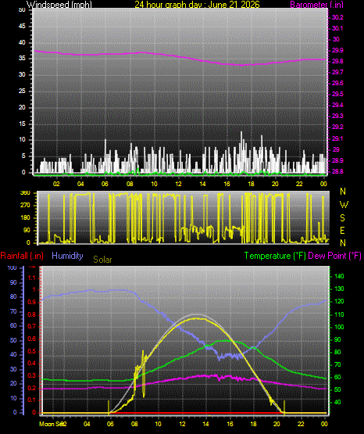
Task: Click the 30.2 barometer scale value
Action: click(x=337, y=17)
